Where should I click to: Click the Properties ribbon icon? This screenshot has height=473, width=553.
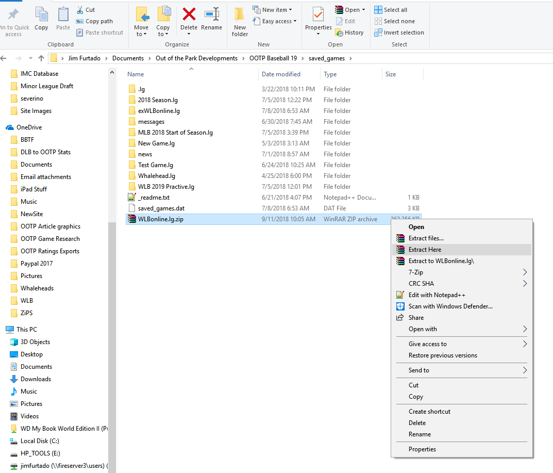tap(318, 15)
